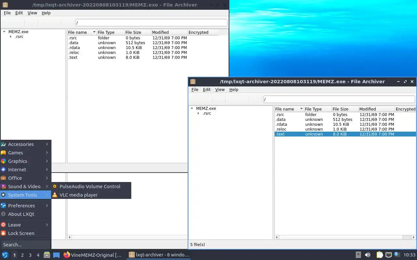Select .rsrc folder row in front archiver window

click(x=345, y=115)
